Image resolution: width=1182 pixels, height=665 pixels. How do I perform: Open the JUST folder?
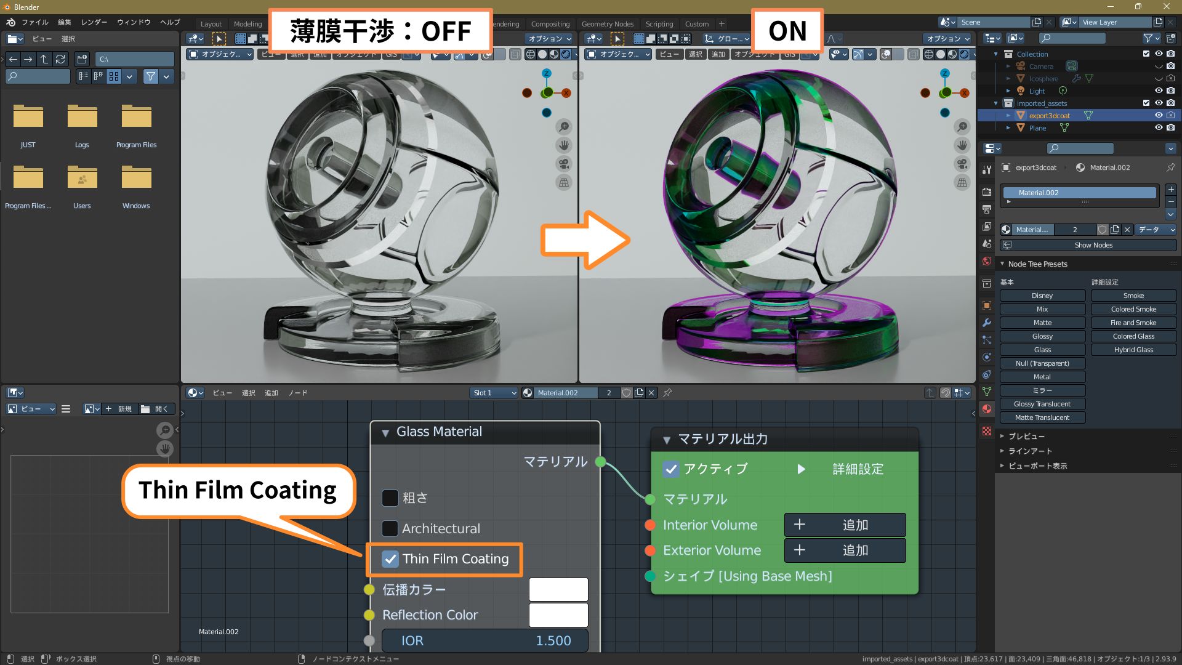click(28, 126)
